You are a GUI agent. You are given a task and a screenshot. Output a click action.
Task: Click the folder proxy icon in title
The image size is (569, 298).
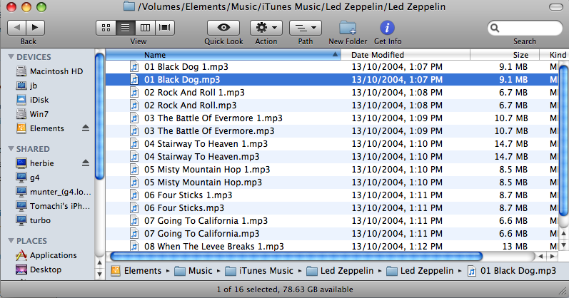tap(129, 6)
